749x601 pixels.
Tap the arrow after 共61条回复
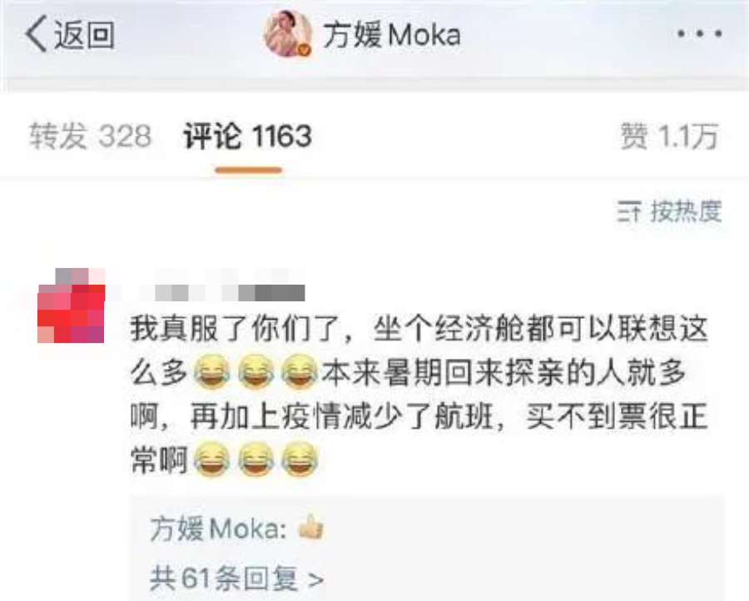pyautogui.click(x=315, y=580)
